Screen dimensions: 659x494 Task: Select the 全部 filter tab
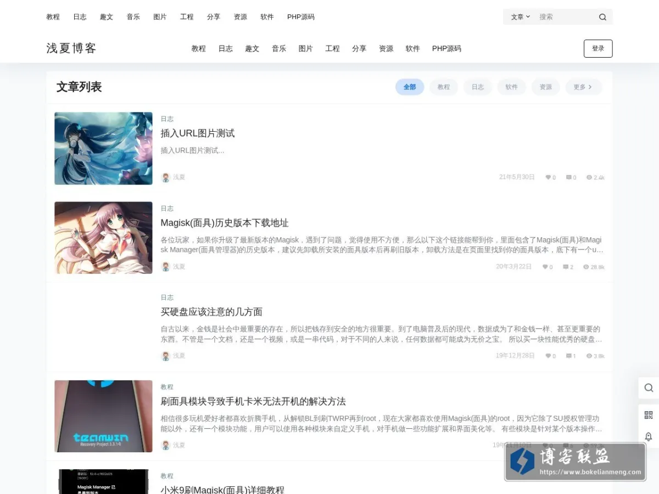click(x=410, y=87)
